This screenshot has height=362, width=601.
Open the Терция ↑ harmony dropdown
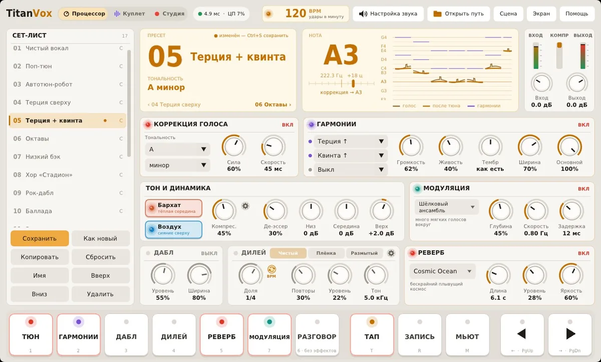tap(351, 141)
